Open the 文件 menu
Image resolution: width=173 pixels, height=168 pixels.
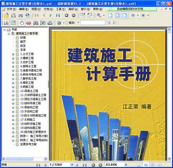pos(11,9)
